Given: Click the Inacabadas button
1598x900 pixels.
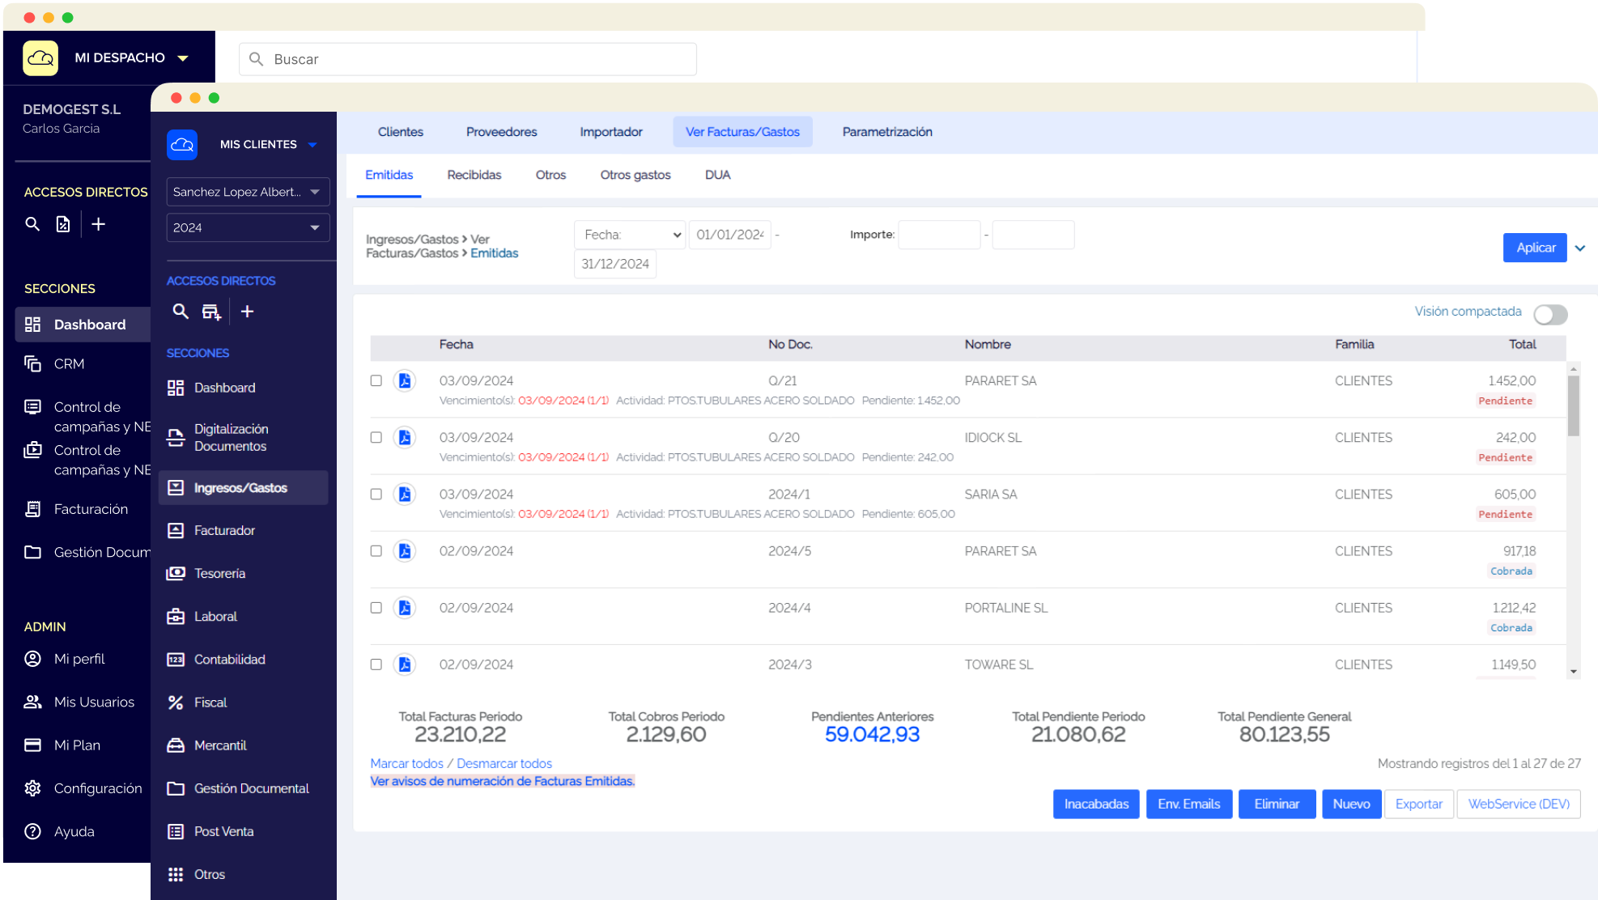Looking at the screenshot, I should pyautogui.click(x=1096, y=804).
